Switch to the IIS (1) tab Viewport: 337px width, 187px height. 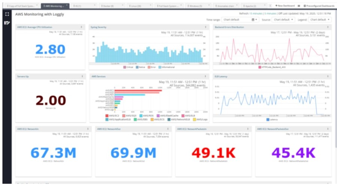84,6
